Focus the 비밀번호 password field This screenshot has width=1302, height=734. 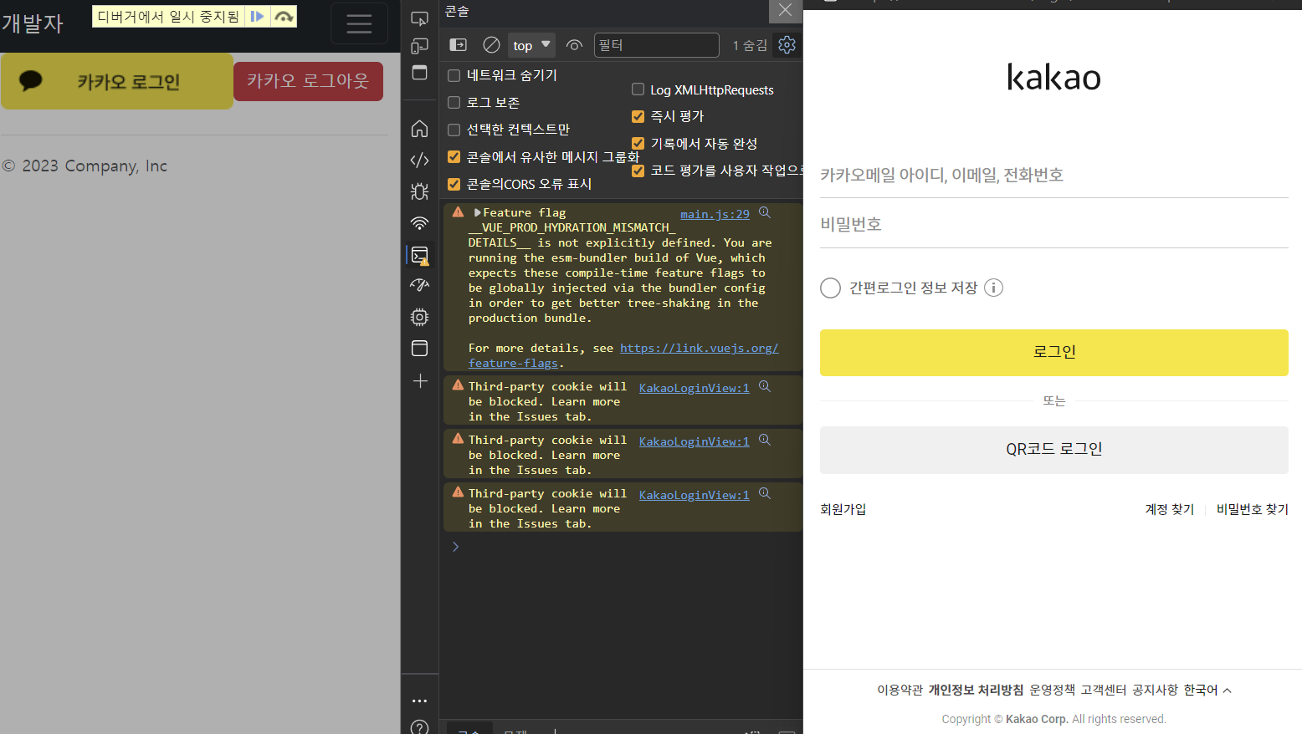tap(1053, 224)
